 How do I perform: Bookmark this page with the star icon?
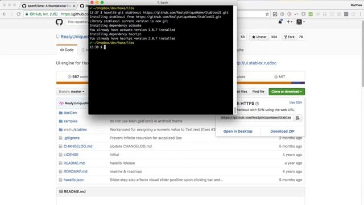[x=267, y=14]
